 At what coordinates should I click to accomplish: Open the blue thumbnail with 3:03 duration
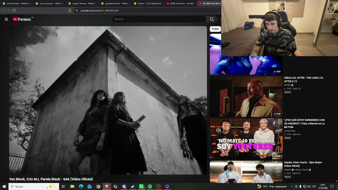[246, 65]
